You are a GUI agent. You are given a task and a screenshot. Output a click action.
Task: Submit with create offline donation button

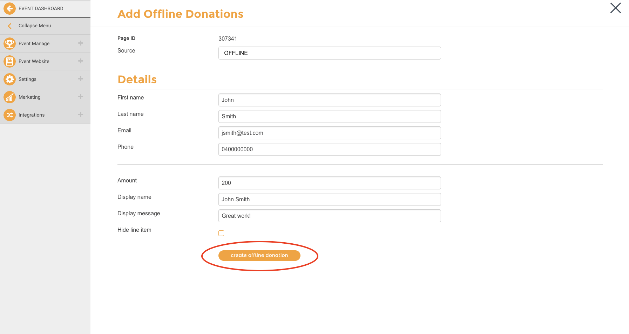(259, 256)
